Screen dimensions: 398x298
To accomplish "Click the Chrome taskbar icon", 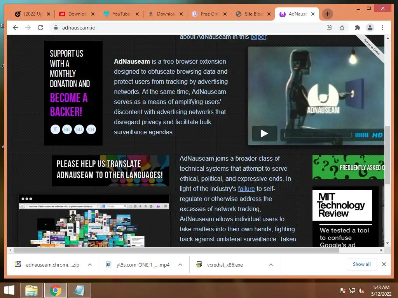I will pos(56,290).
